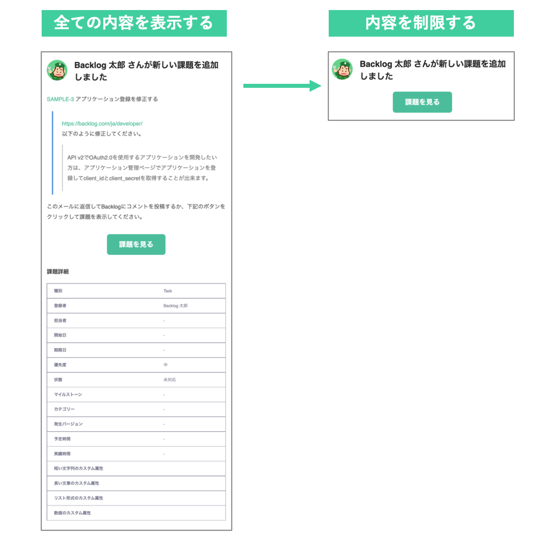Select the カテゴリー row
547x544 pixels.
coord(136,409)
